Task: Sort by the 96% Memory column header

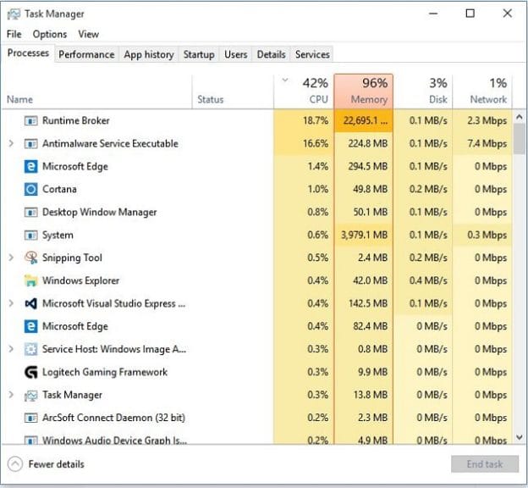Action: pyautogui.click(x=364, y=91)
